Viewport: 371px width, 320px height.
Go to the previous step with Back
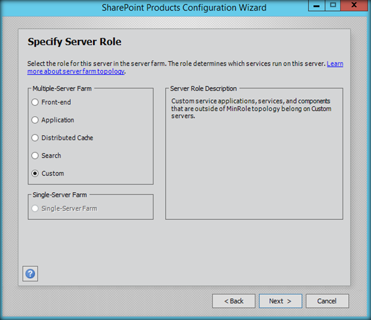click(234, 301)
